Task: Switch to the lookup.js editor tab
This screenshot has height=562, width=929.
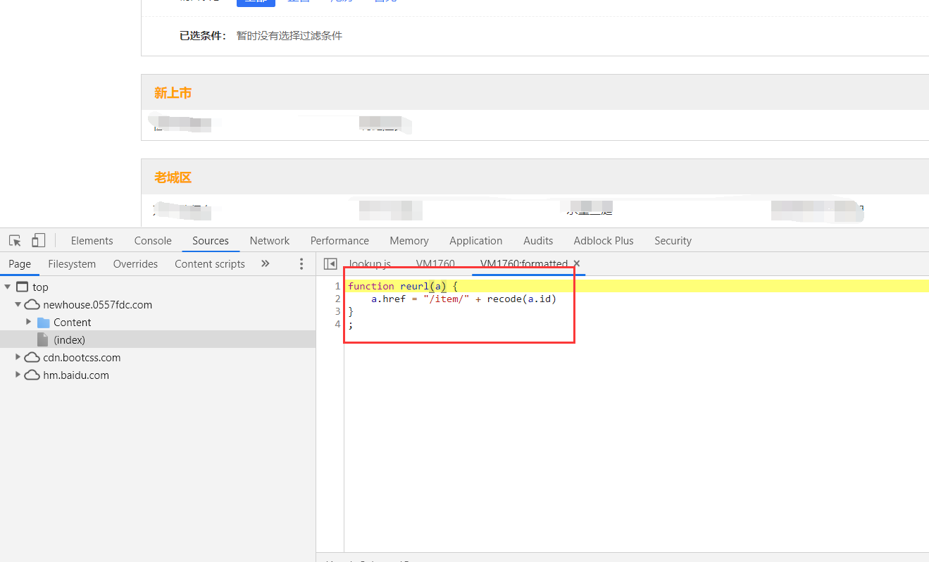Action: [370, 263]
